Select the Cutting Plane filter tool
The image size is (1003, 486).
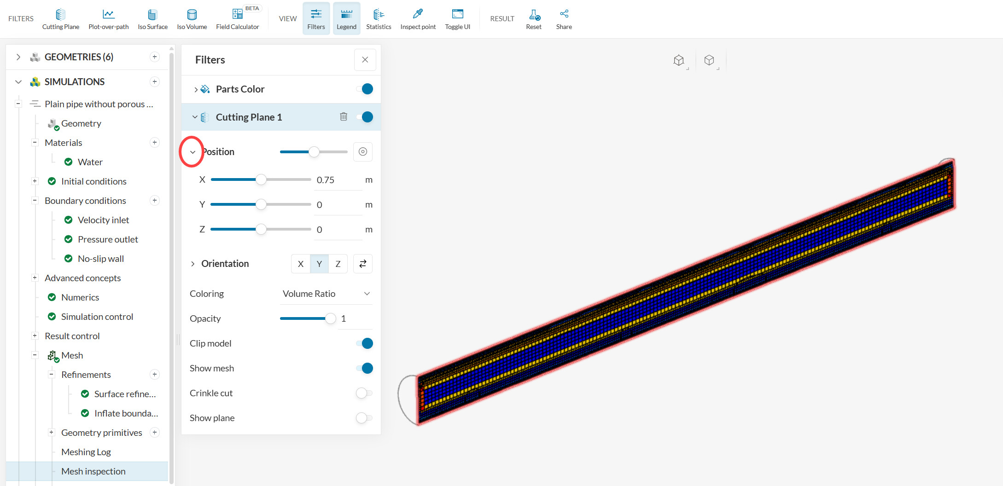tap(60, 19)
